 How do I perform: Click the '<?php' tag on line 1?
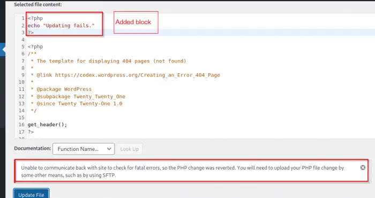pyautogui.click(x=35, y=18)
